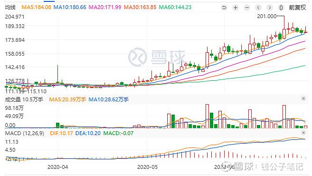Zoom in the chart with plus icon

point(236,8)
